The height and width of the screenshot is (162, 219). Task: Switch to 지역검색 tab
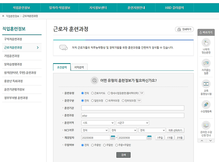[79, 67]
